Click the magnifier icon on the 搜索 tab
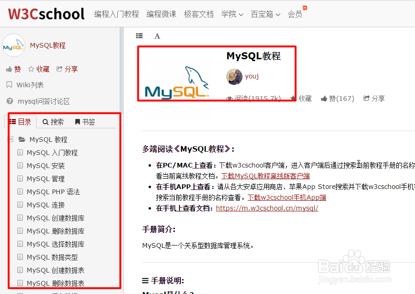Screen dimensions: 415x294 (x=46, y=121)
